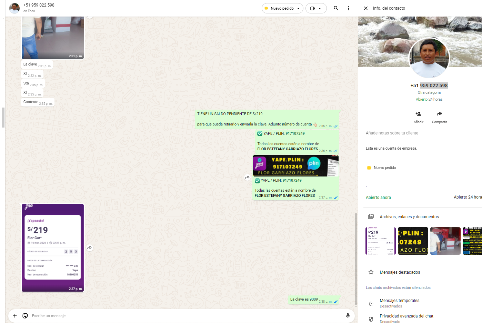
Task: Star icon for Mensajes destacados
Action: pos(371,272)
